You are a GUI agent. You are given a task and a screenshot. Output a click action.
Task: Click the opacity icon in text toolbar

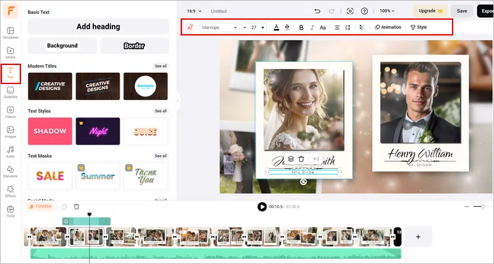coord(362,28)
